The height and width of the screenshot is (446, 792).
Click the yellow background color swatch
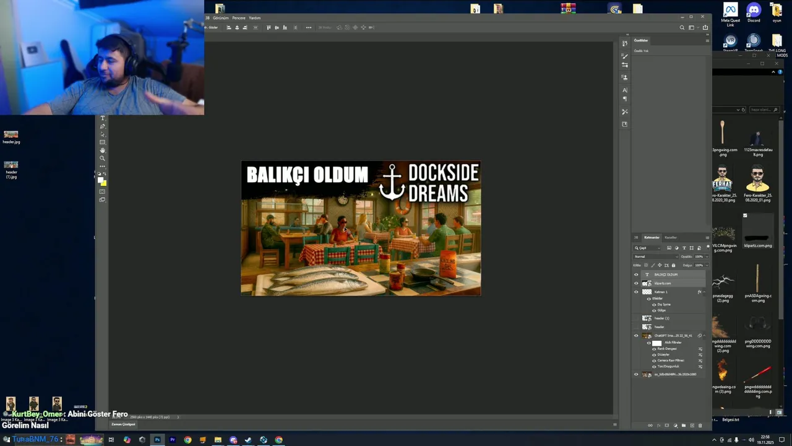point(105,184)
